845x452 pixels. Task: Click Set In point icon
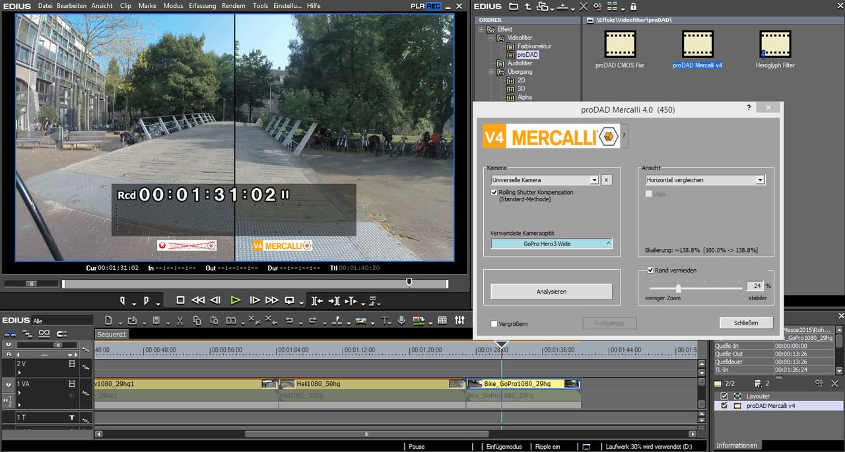pyautogui.click(x=122, y=300)
